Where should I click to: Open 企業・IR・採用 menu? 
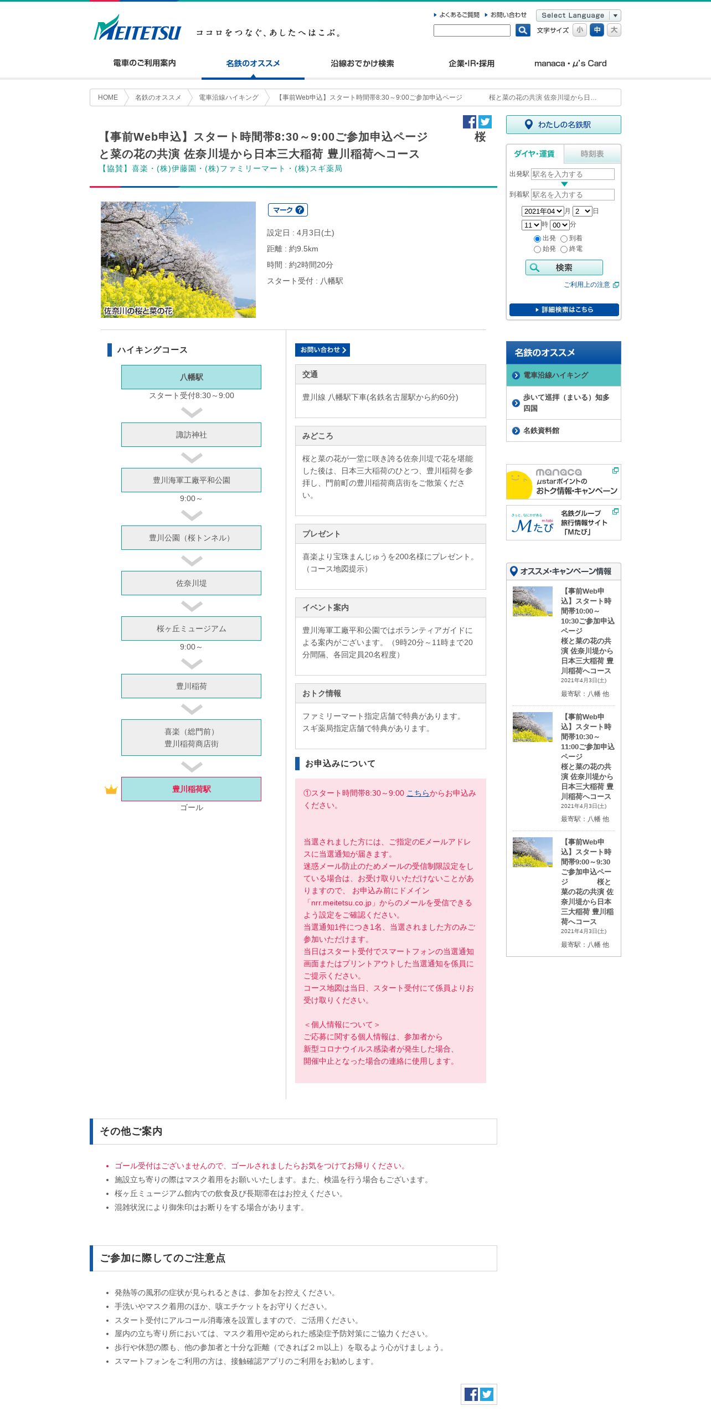coord(471,63)
